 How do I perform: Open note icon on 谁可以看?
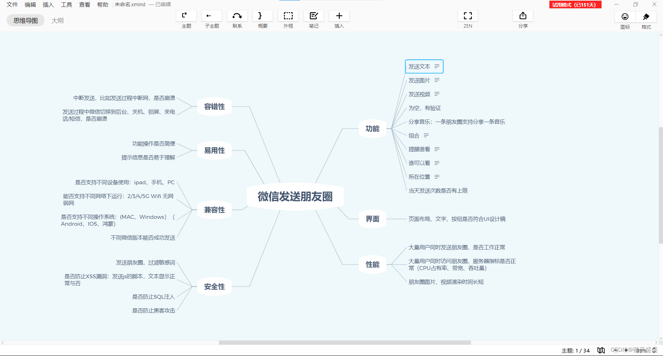point(437,163)
